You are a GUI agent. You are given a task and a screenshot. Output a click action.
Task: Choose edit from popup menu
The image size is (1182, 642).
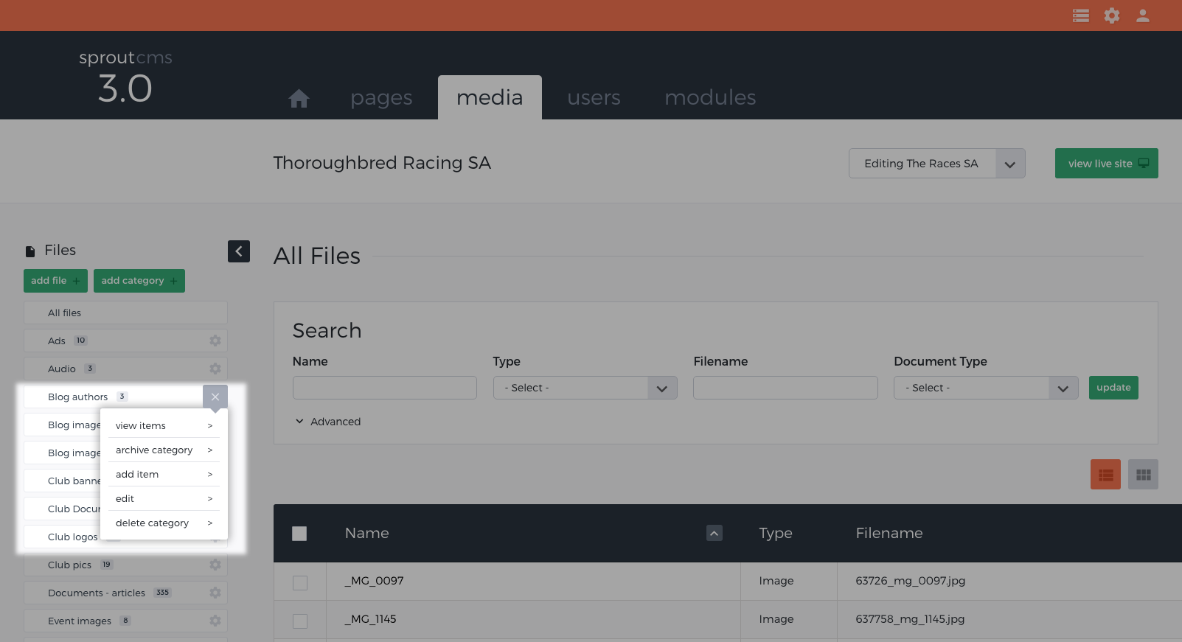point(164,498)
